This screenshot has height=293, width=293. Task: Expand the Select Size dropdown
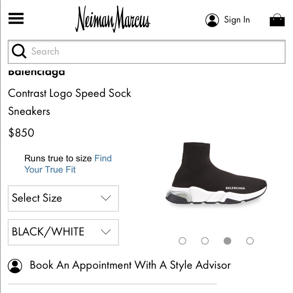coord(63,198)
